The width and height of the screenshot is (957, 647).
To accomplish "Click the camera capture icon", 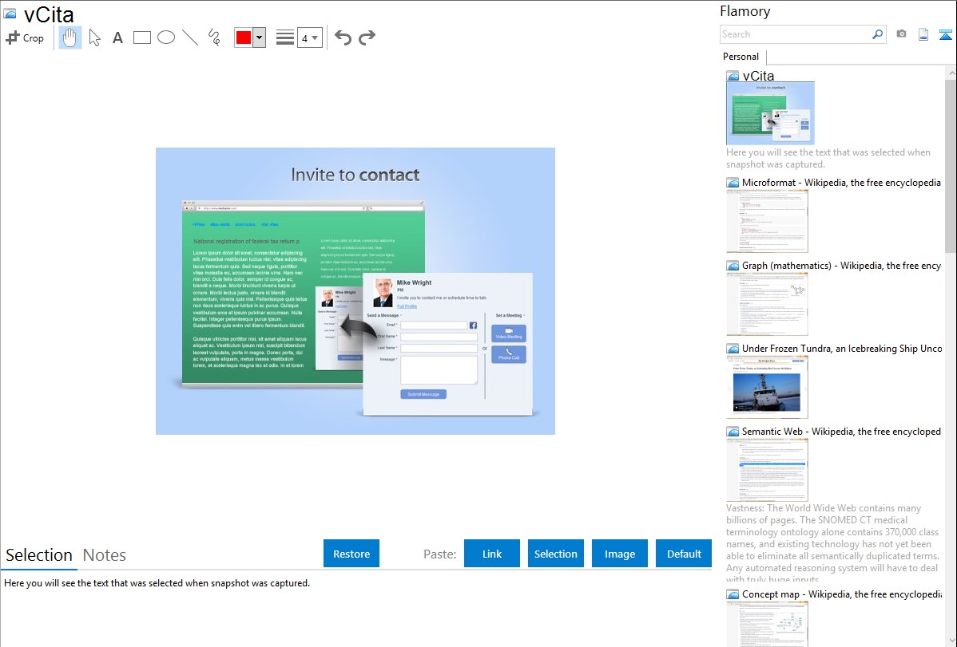I will pos(901,34).
